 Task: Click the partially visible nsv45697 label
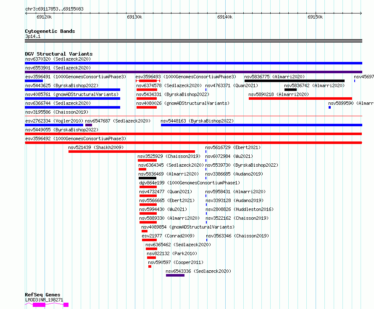coord(364,77)
